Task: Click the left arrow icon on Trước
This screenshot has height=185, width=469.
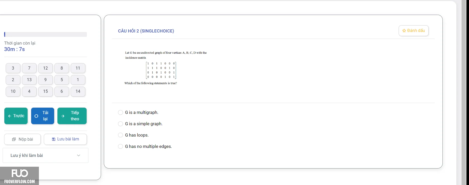Action: 10,116
